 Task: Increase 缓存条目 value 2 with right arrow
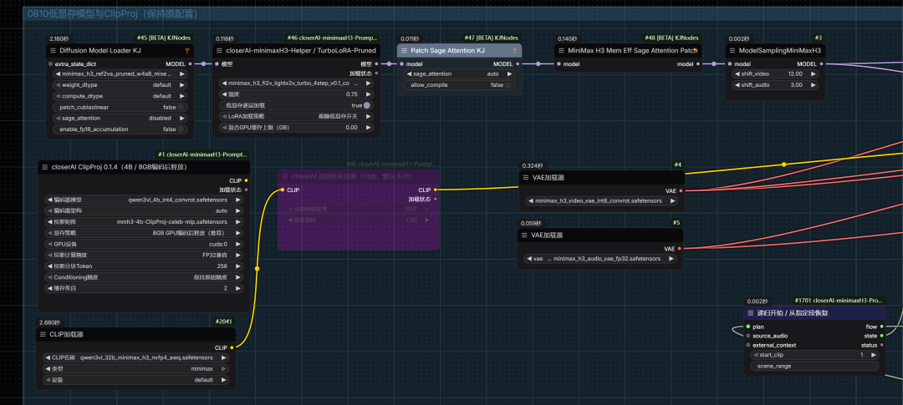pyautogui.click(x=237, y=288)
